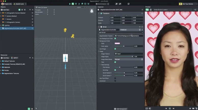
Task: Search resources with magnifier icon
Action: (33, 58)
